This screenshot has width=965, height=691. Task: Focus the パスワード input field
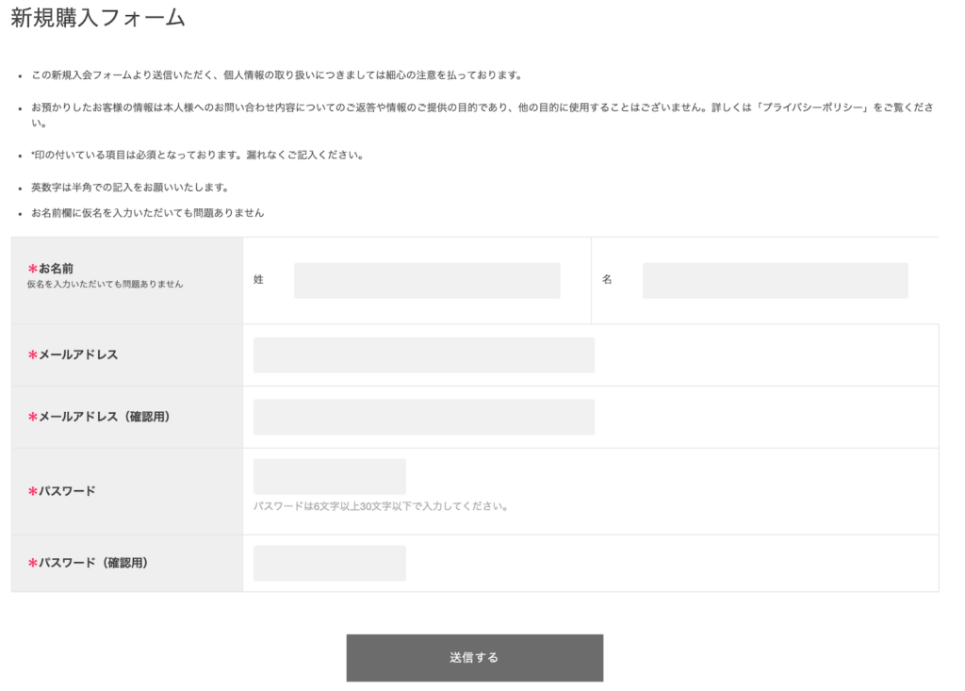tap(329, 475)
